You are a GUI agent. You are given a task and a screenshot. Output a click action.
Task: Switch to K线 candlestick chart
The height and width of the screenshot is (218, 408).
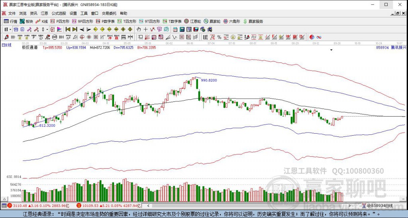click(41, 21)
